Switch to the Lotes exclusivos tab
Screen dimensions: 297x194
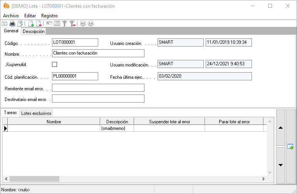coord(36,113)
